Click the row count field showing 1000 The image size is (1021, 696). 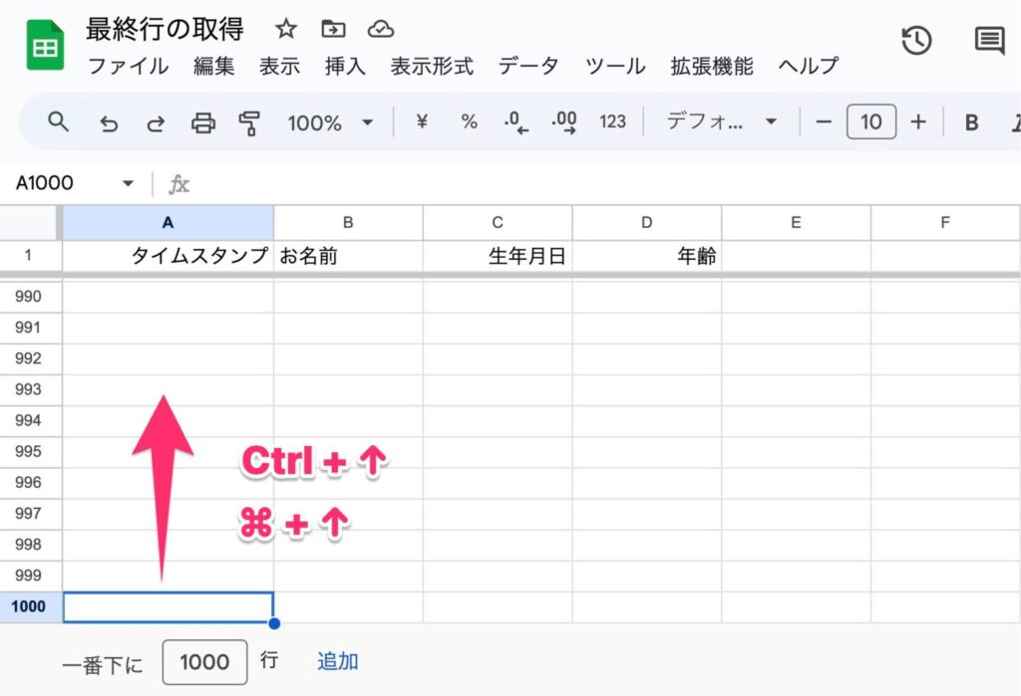pos(204,662)
